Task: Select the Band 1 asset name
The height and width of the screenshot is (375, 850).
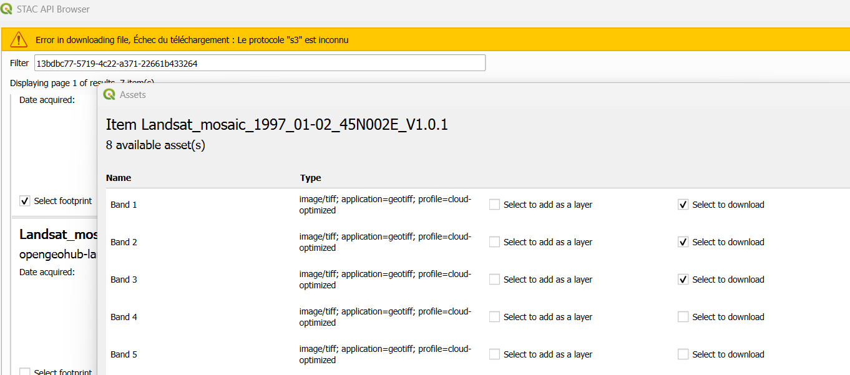Action: tap(124, 205)
